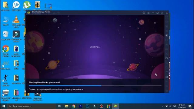Click the ENG language indicator
This screenshot has width=194, height=109.
pyautogui.click(x=174, y=106)
